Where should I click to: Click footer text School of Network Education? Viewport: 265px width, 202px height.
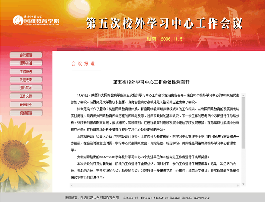(x=167, y=198)
